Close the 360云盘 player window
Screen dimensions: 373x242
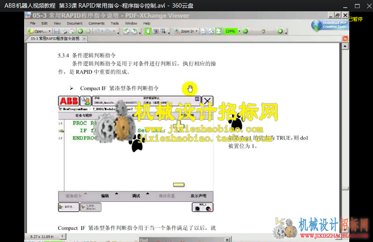(x=369, y=6)
